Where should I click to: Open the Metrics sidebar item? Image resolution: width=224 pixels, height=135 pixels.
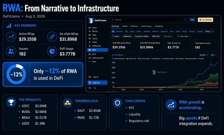tap(93, 31)
